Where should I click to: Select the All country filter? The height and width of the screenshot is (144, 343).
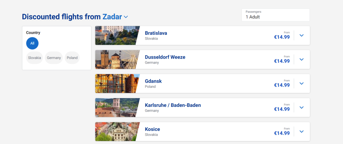pyautogui.click(x=32, y=43)
